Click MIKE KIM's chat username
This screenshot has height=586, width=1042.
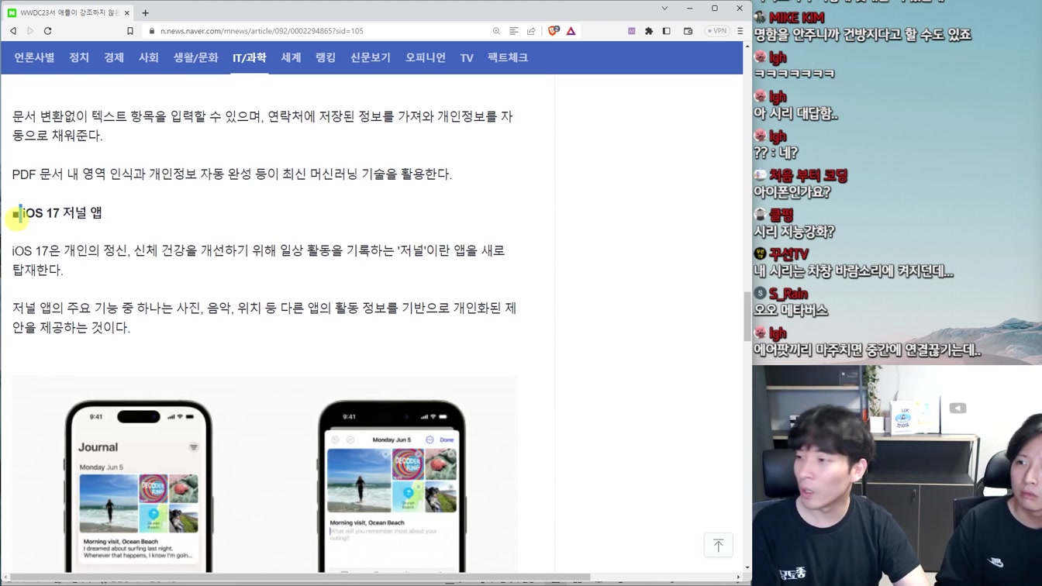(x=796, y=18)
